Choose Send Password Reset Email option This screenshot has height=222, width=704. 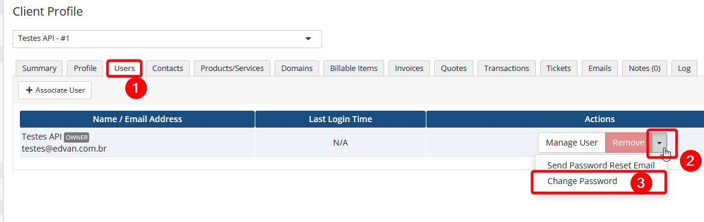point(601,165)
